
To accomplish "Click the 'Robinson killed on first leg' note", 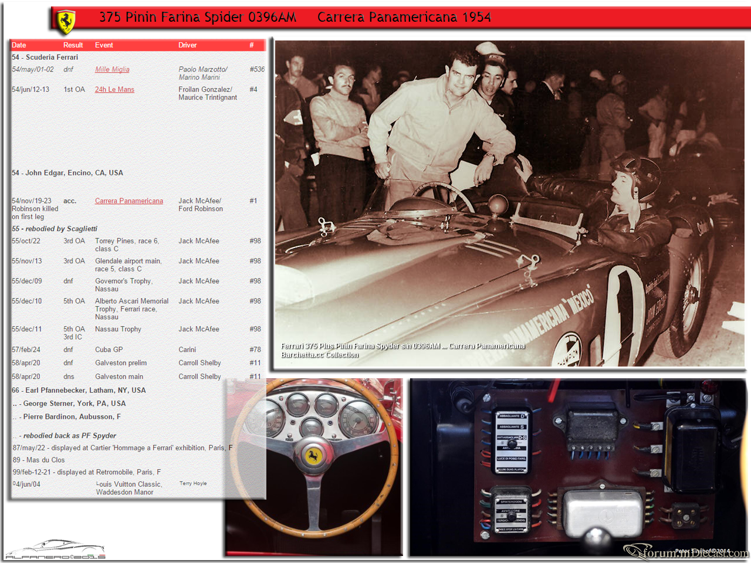I will [35, 213].
